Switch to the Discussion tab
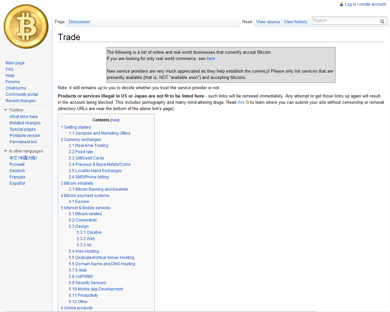This screenshot has width=390, height=312. coord(79,22)
